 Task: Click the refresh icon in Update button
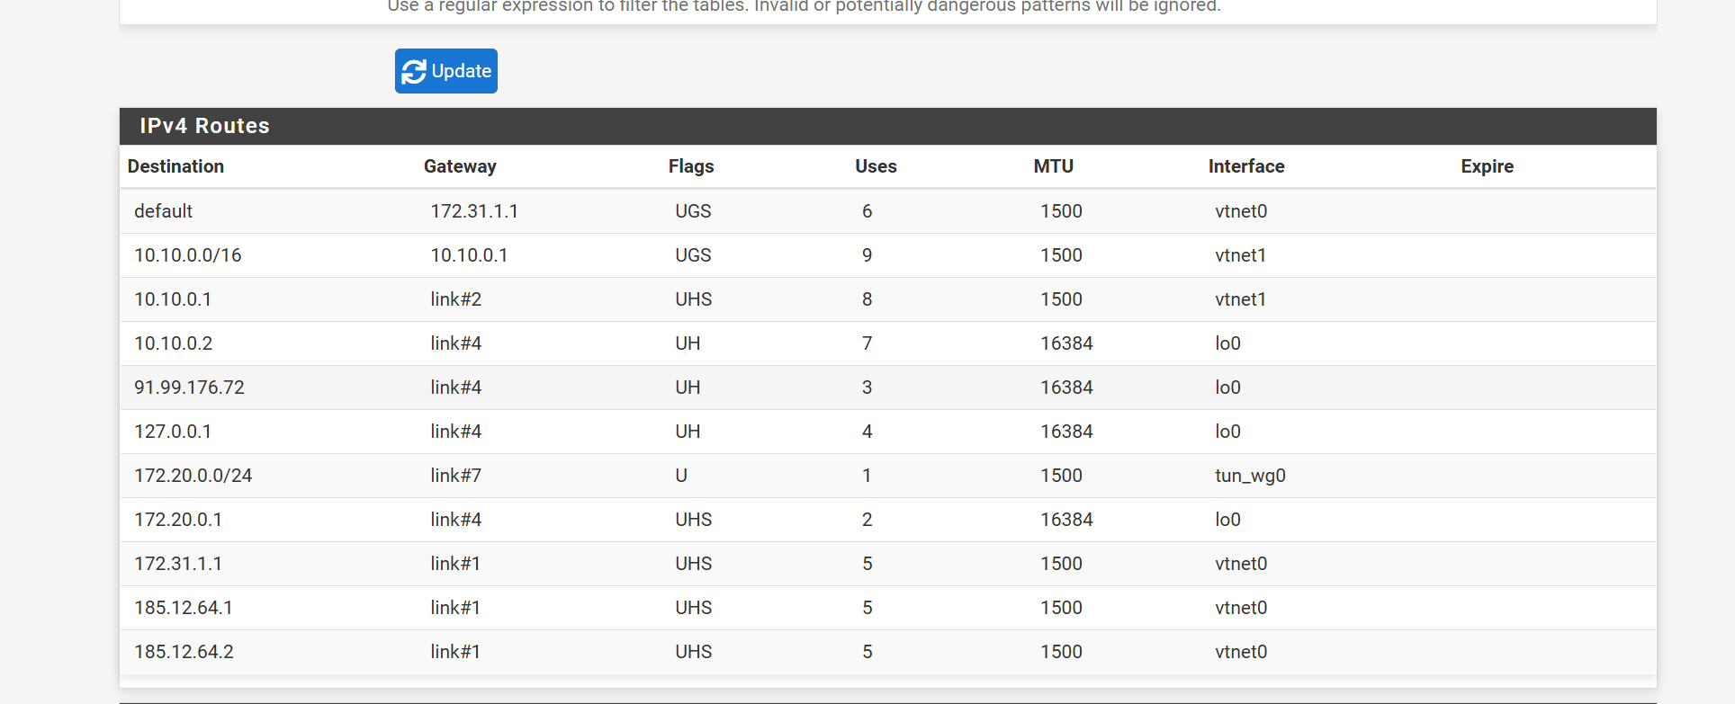point(414,72)
